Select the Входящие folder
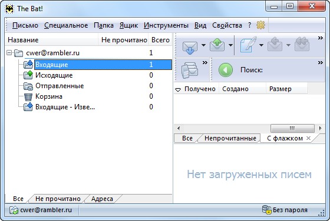This screenshot has width=330, height=221. pos(103,65)
